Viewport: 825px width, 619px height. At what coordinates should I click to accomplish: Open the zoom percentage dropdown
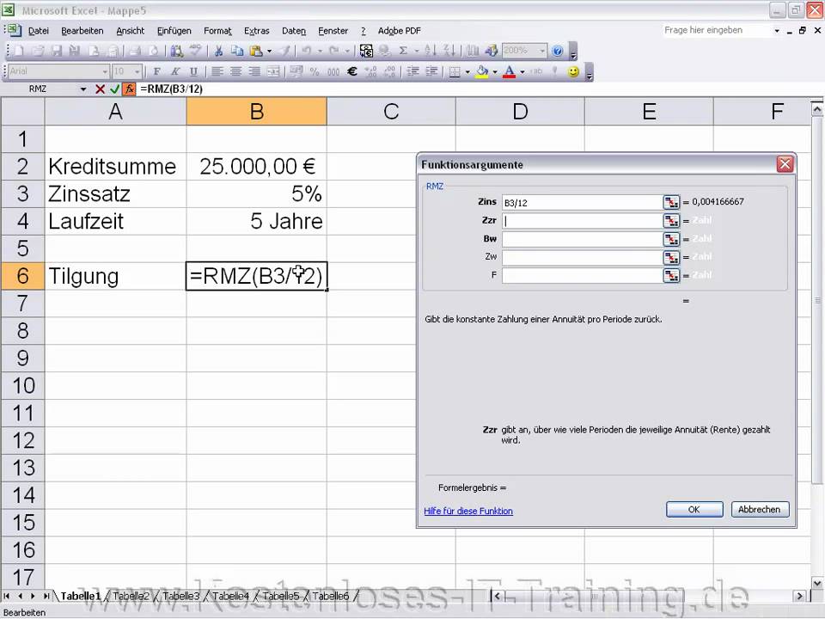(x=542, y=51)
